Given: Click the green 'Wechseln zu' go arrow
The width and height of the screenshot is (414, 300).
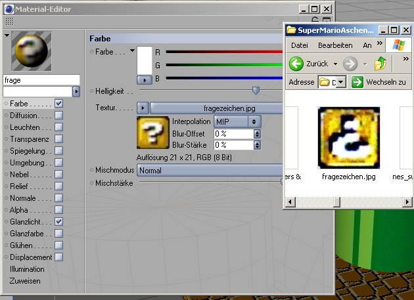Looking at the screenshot, I should [357, 82].
